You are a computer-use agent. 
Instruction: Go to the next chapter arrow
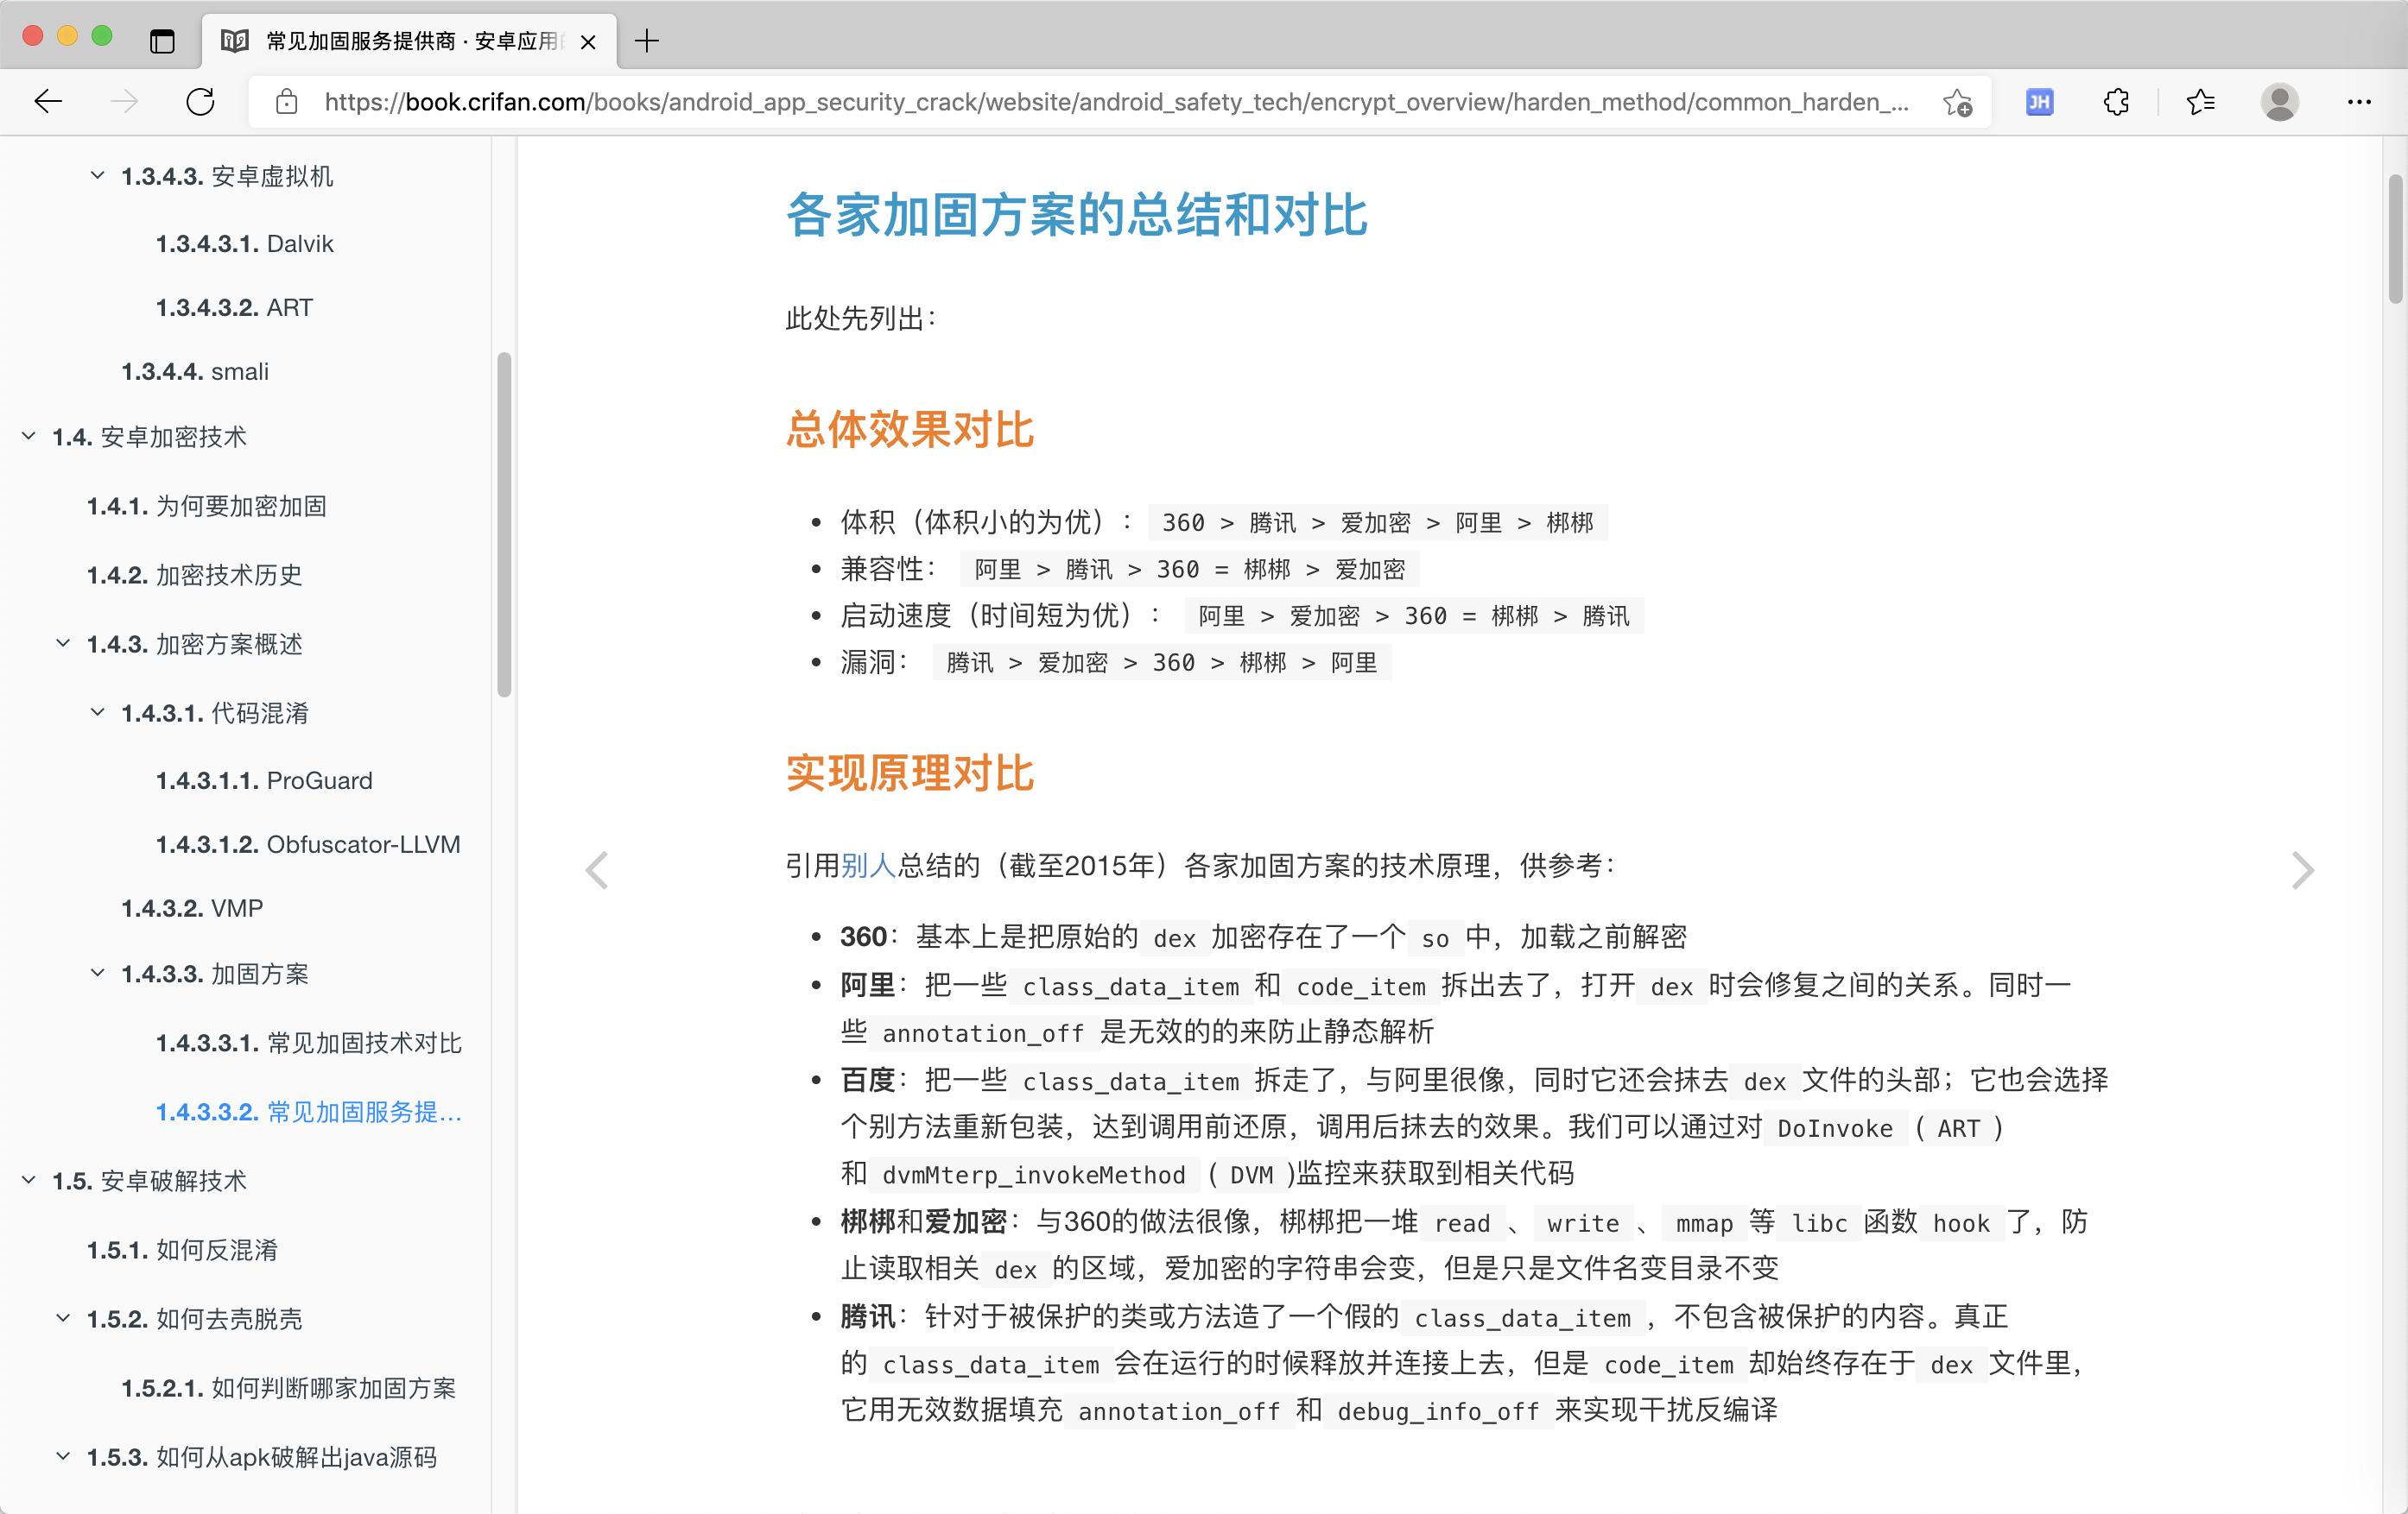(2302, 869)
